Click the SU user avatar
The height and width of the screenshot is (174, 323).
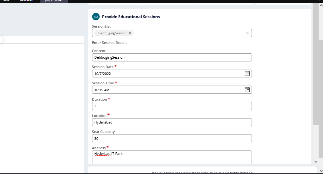[96, 17]
